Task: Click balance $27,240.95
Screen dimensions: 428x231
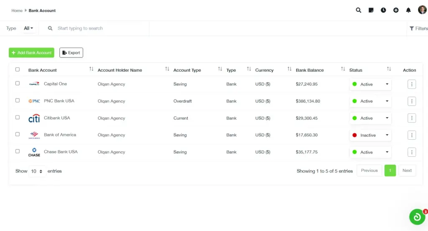Action: [306, 84]
